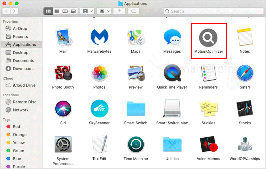This screenshot has width=266, height=169.
Task: Click the Safari compass icon
Action: (x=245, y=73)
